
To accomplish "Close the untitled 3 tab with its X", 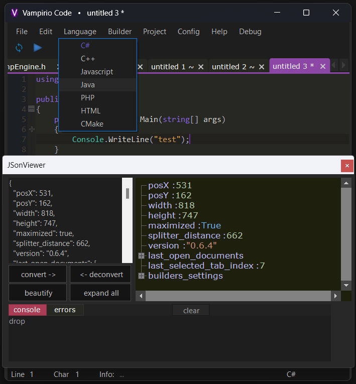I will (323, 66).
